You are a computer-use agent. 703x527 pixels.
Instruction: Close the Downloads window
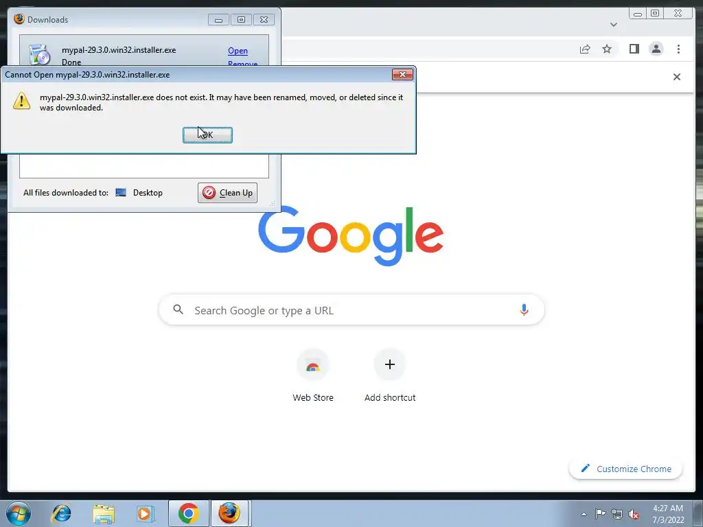coord(264,20)
